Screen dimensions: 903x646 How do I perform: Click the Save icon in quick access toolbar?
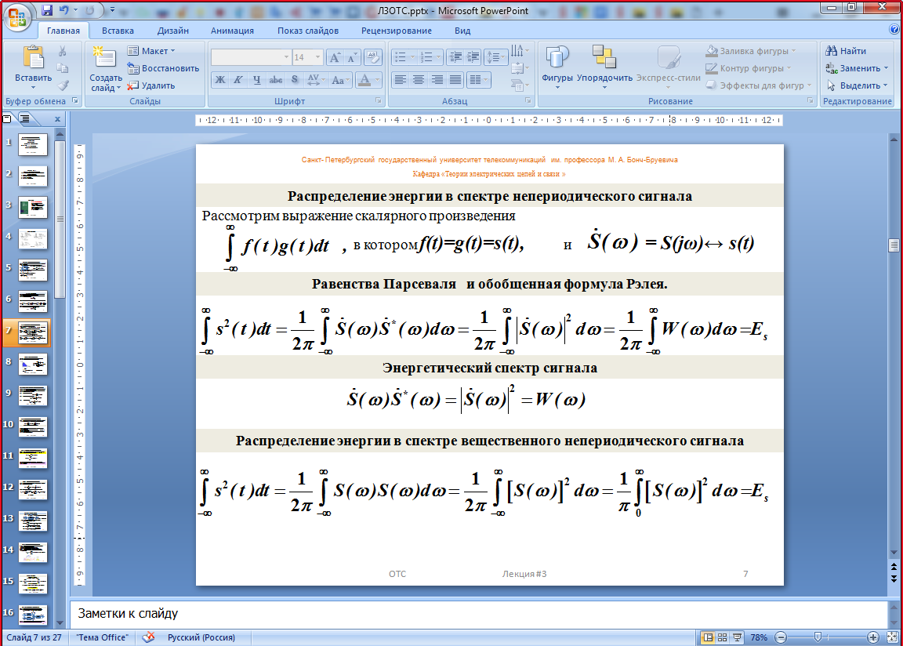[x=47, y=11]
